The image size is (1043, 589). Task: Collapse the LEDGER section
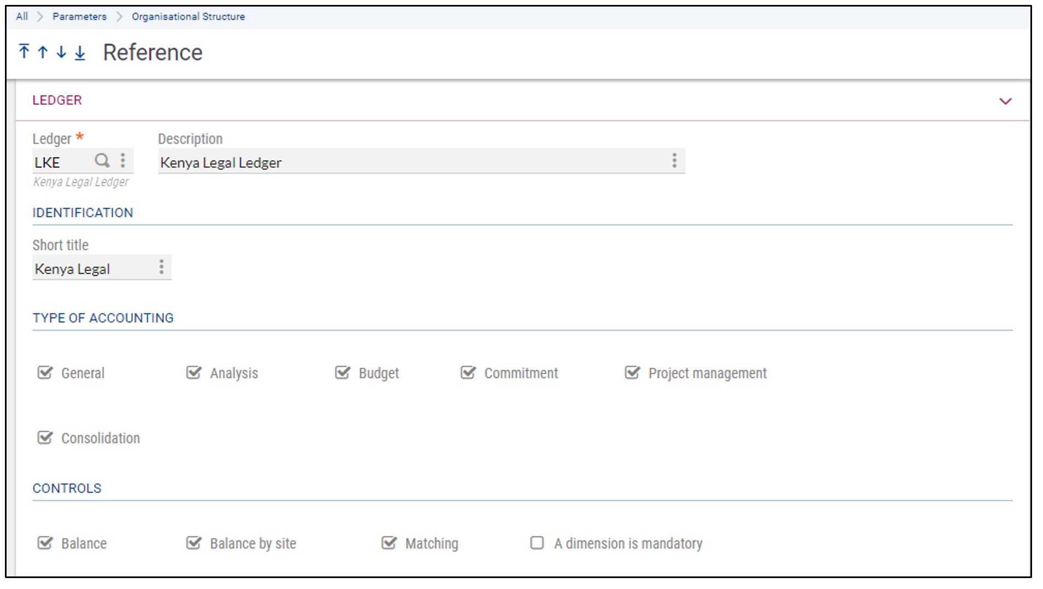tap(1004, 101)
